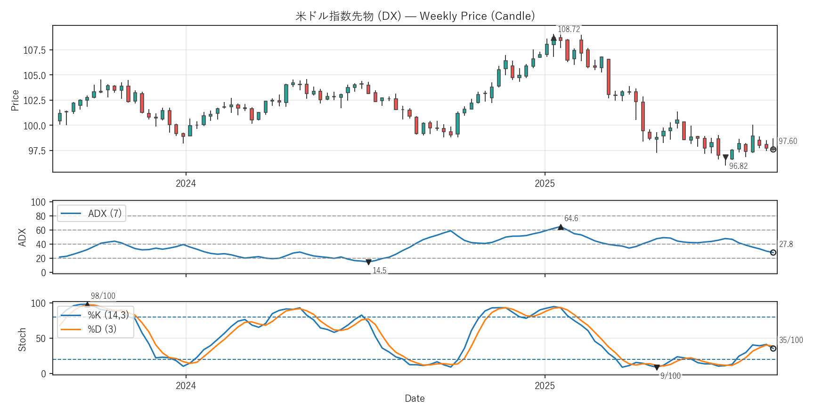Click the 105.0 price axis tick label

pos(34,75)
